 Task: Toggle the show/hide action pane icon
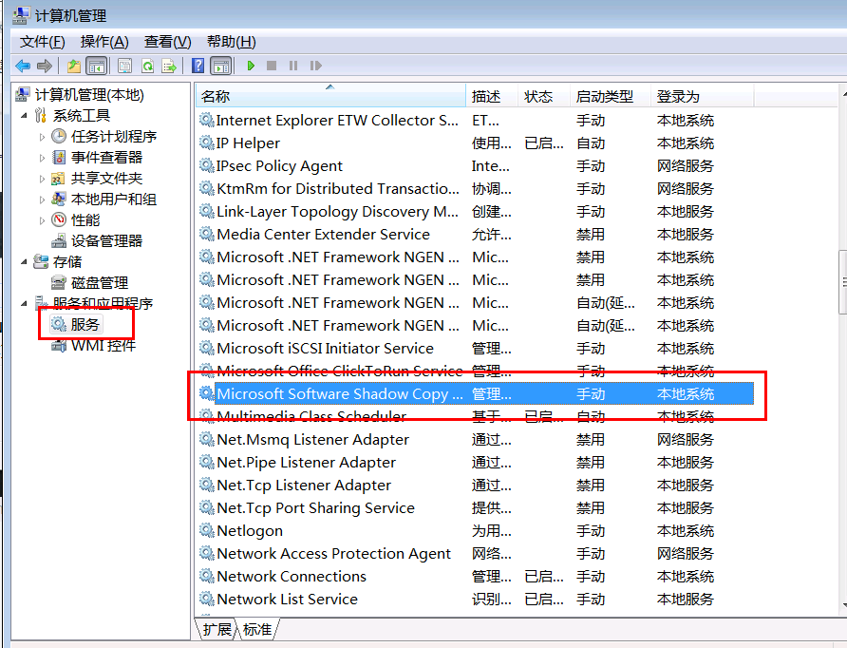click(x=221, y=66)
